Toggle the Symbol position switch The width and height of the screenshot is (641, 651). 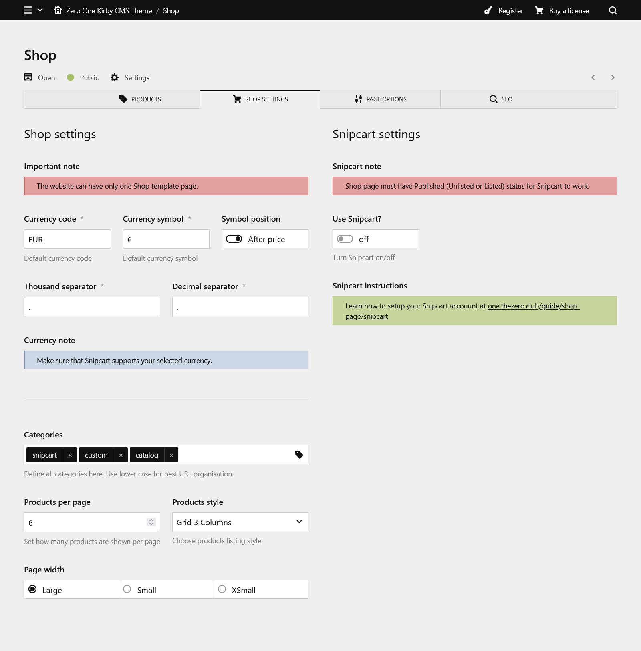coord(234,239)
